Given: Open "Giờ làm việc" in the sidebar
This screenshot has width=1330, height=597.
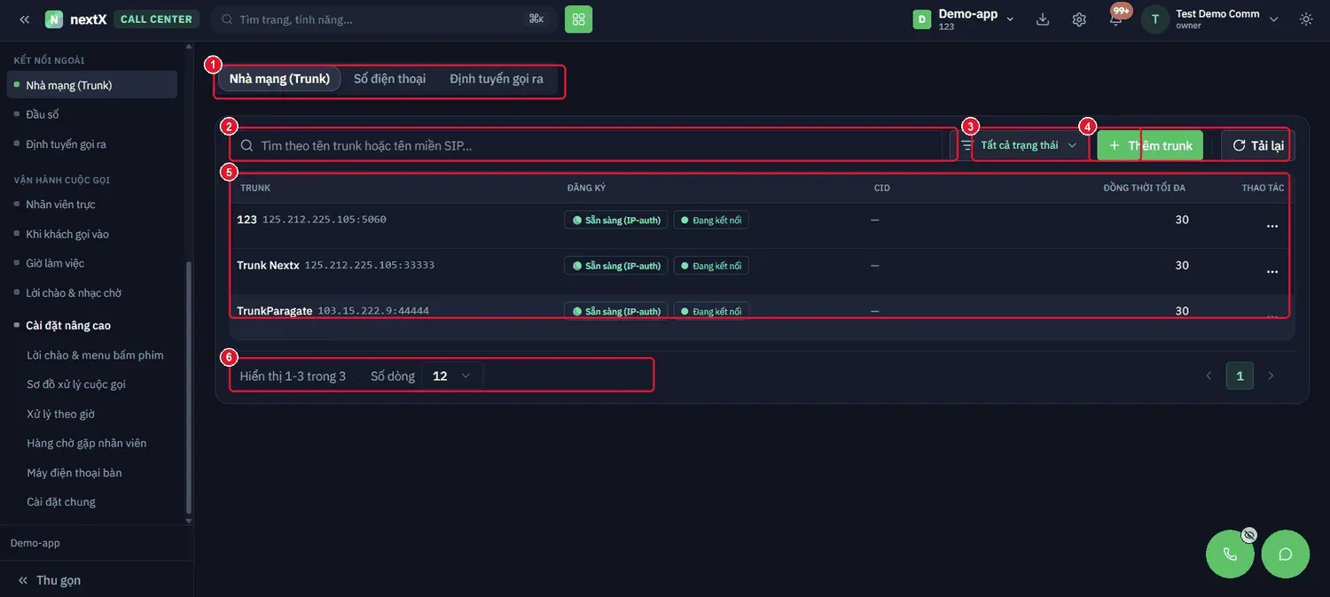Looking at the screenshot, I should (x=55, y=263).
